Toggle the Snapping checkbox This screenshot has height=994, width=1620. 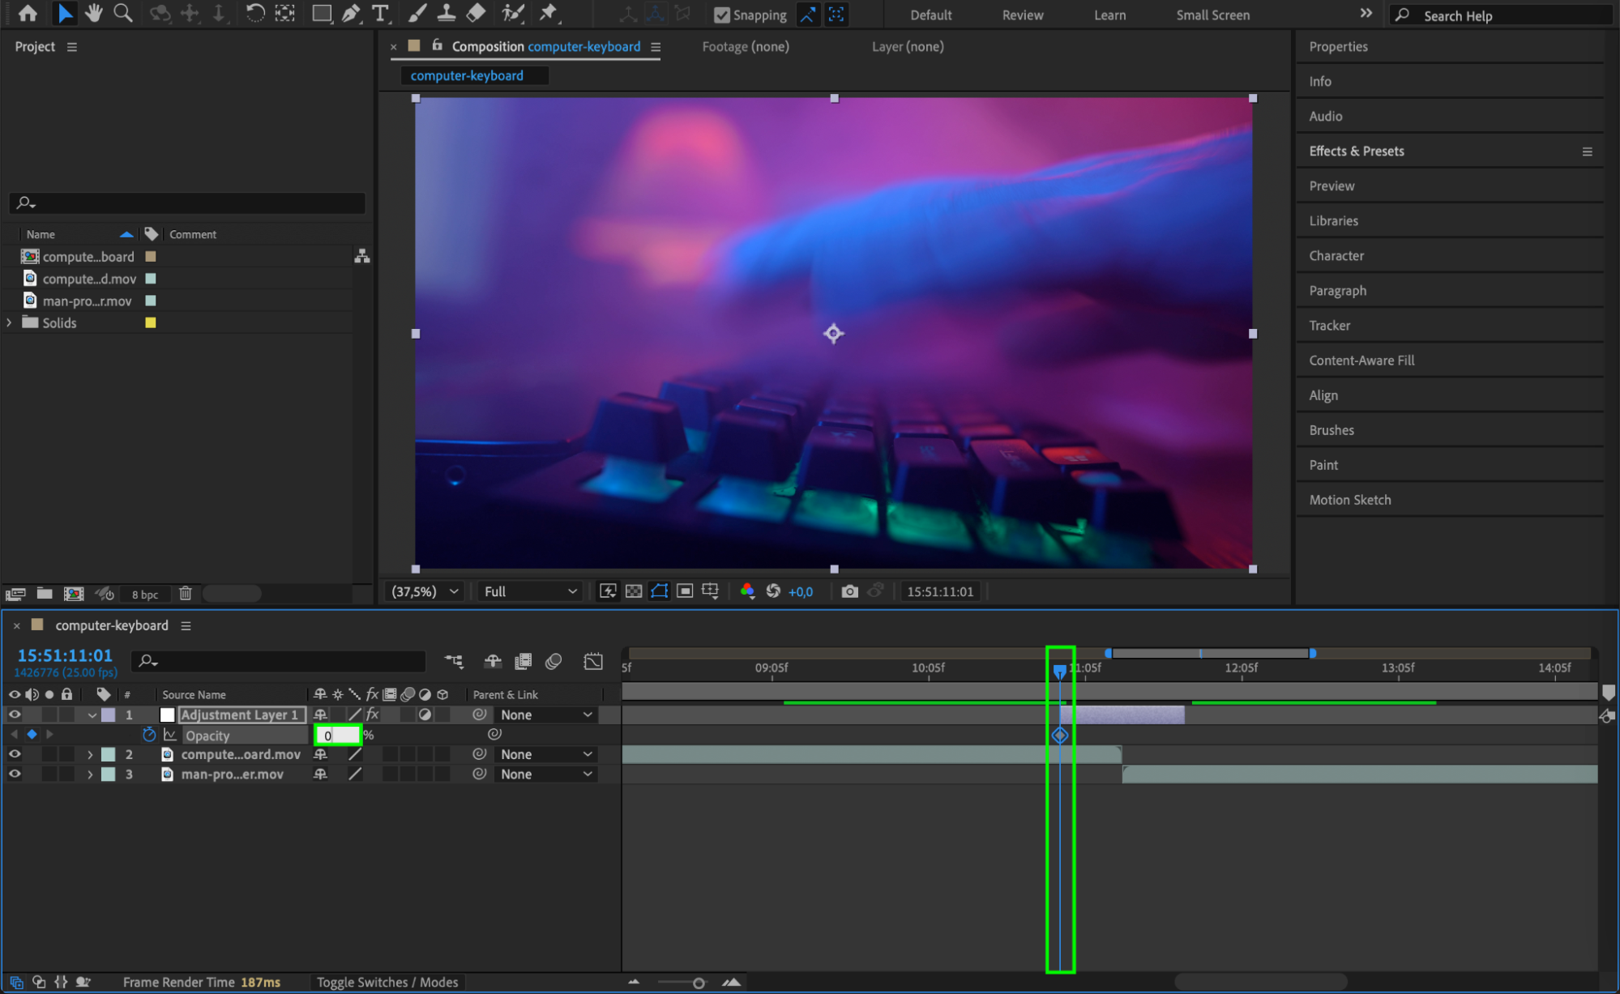point(721,15)
